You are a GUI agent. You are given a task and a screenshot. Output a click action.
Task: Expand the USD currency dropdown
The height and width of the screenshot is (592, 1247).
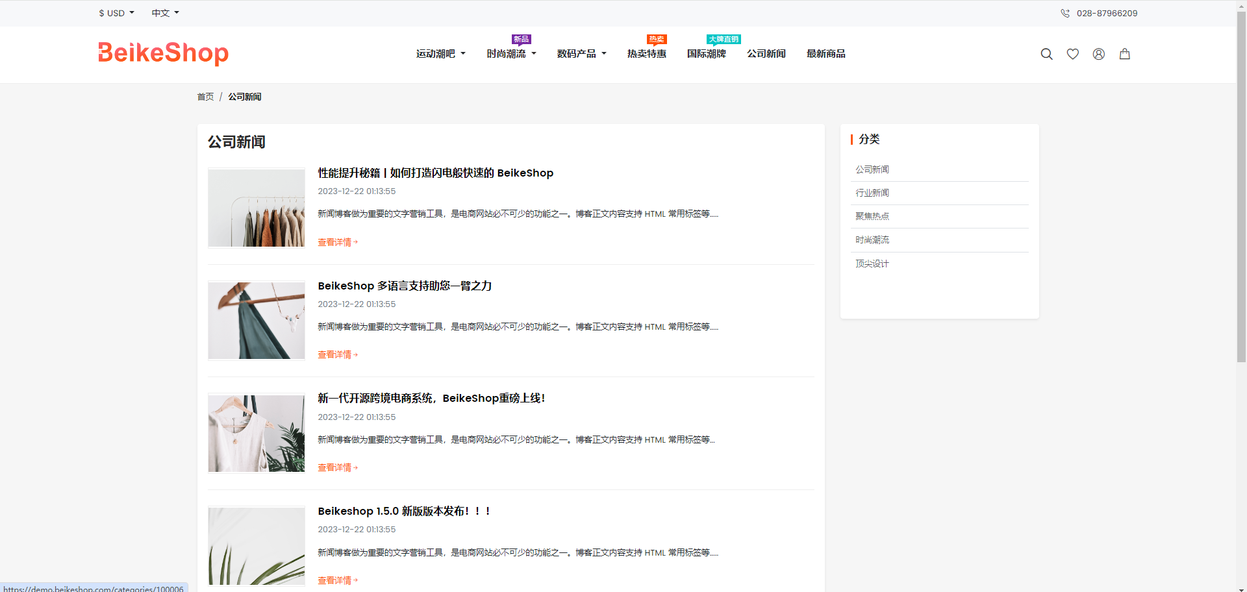(x=116, y=13)
